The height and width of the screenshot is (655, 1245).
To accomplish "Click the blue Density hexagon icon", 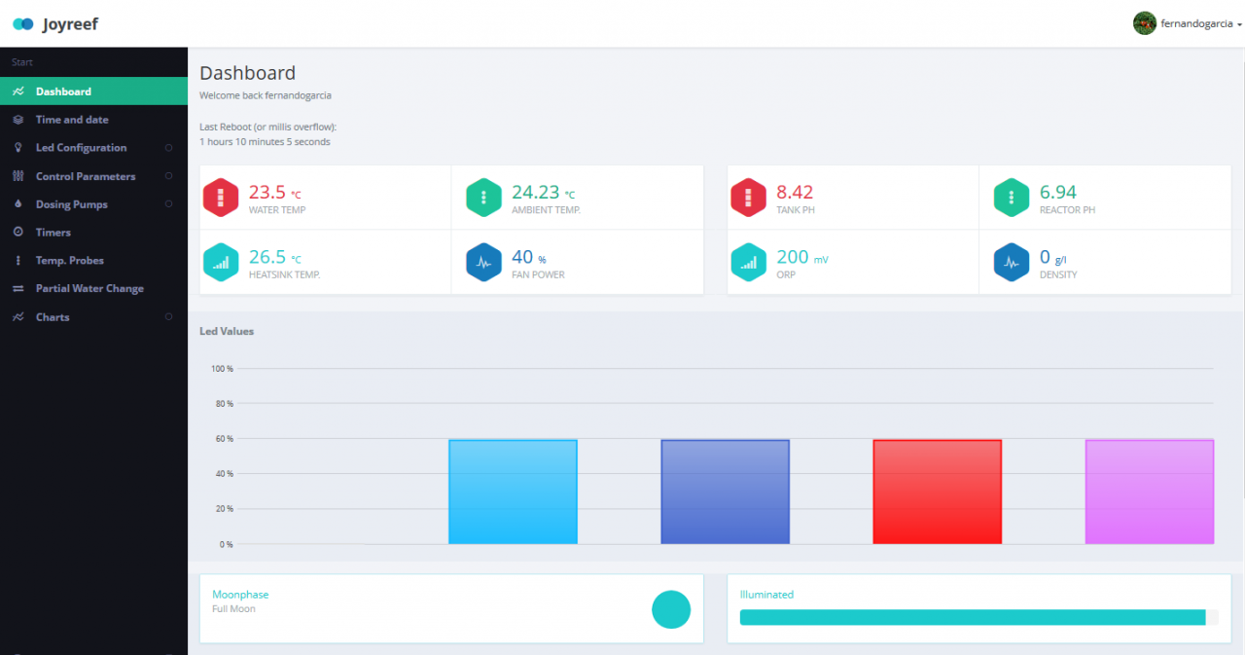I will coord(1012,262).
